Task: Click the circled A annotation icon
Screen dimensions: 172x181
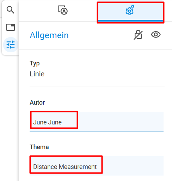Action: [63, 10]
